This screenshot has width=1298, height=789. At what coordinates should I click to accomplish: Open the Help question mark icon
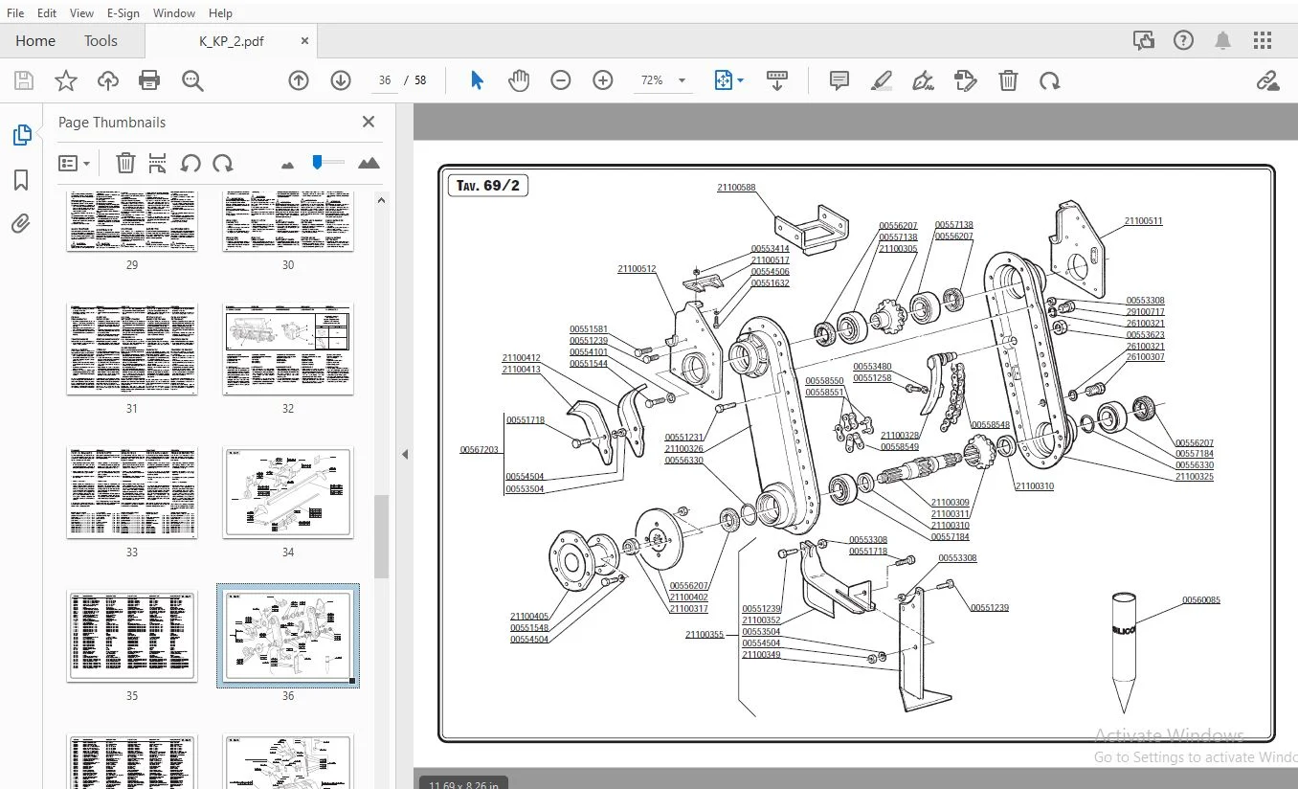coord(1184,40)
